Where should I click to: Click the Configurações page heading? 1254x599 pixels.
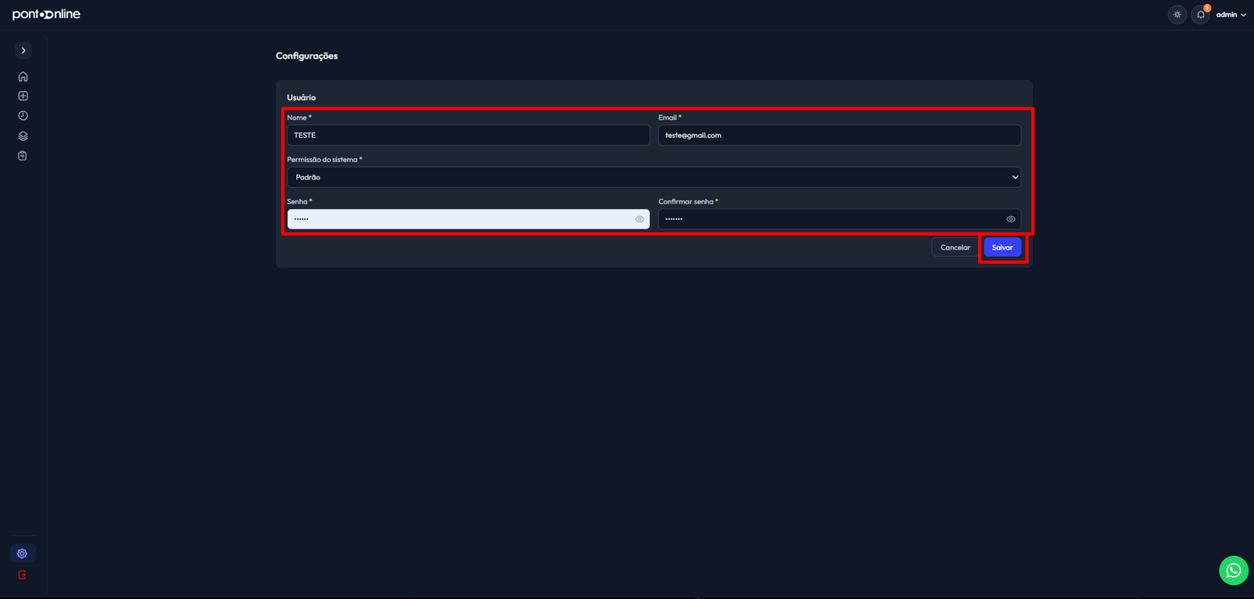(306, 56)
